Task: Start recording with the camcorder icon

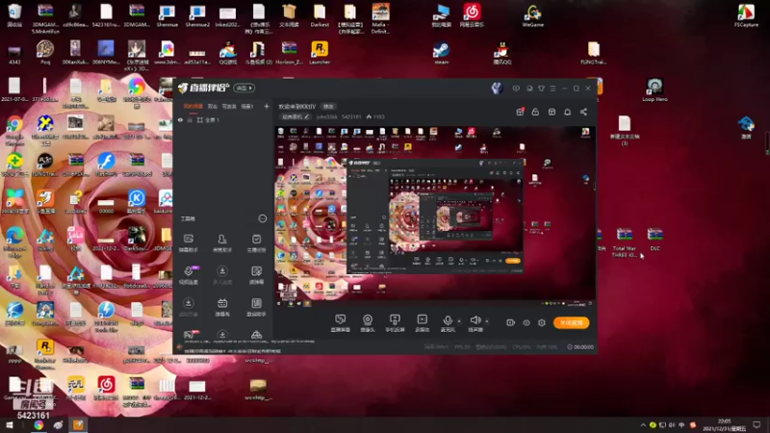Action: click(x=511, y=322)
